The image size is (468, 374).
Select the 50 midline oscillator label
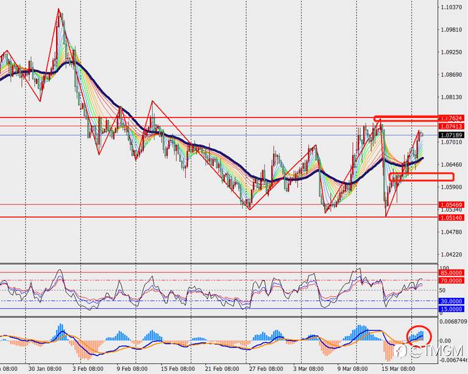click(442, 290)
